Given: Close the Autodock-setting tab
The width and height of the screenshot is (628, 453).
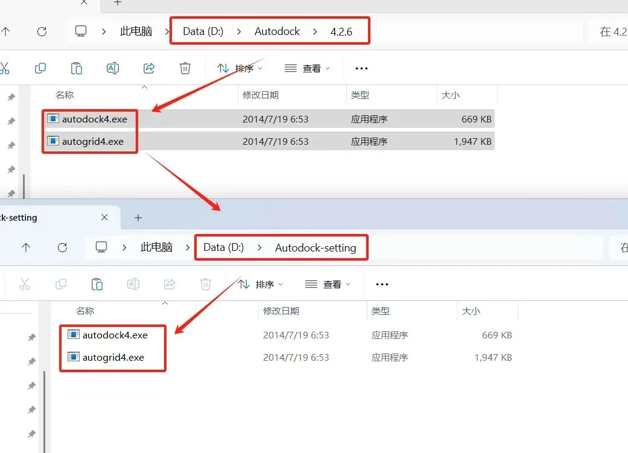Looking at the screenshot, I should 104,217.
